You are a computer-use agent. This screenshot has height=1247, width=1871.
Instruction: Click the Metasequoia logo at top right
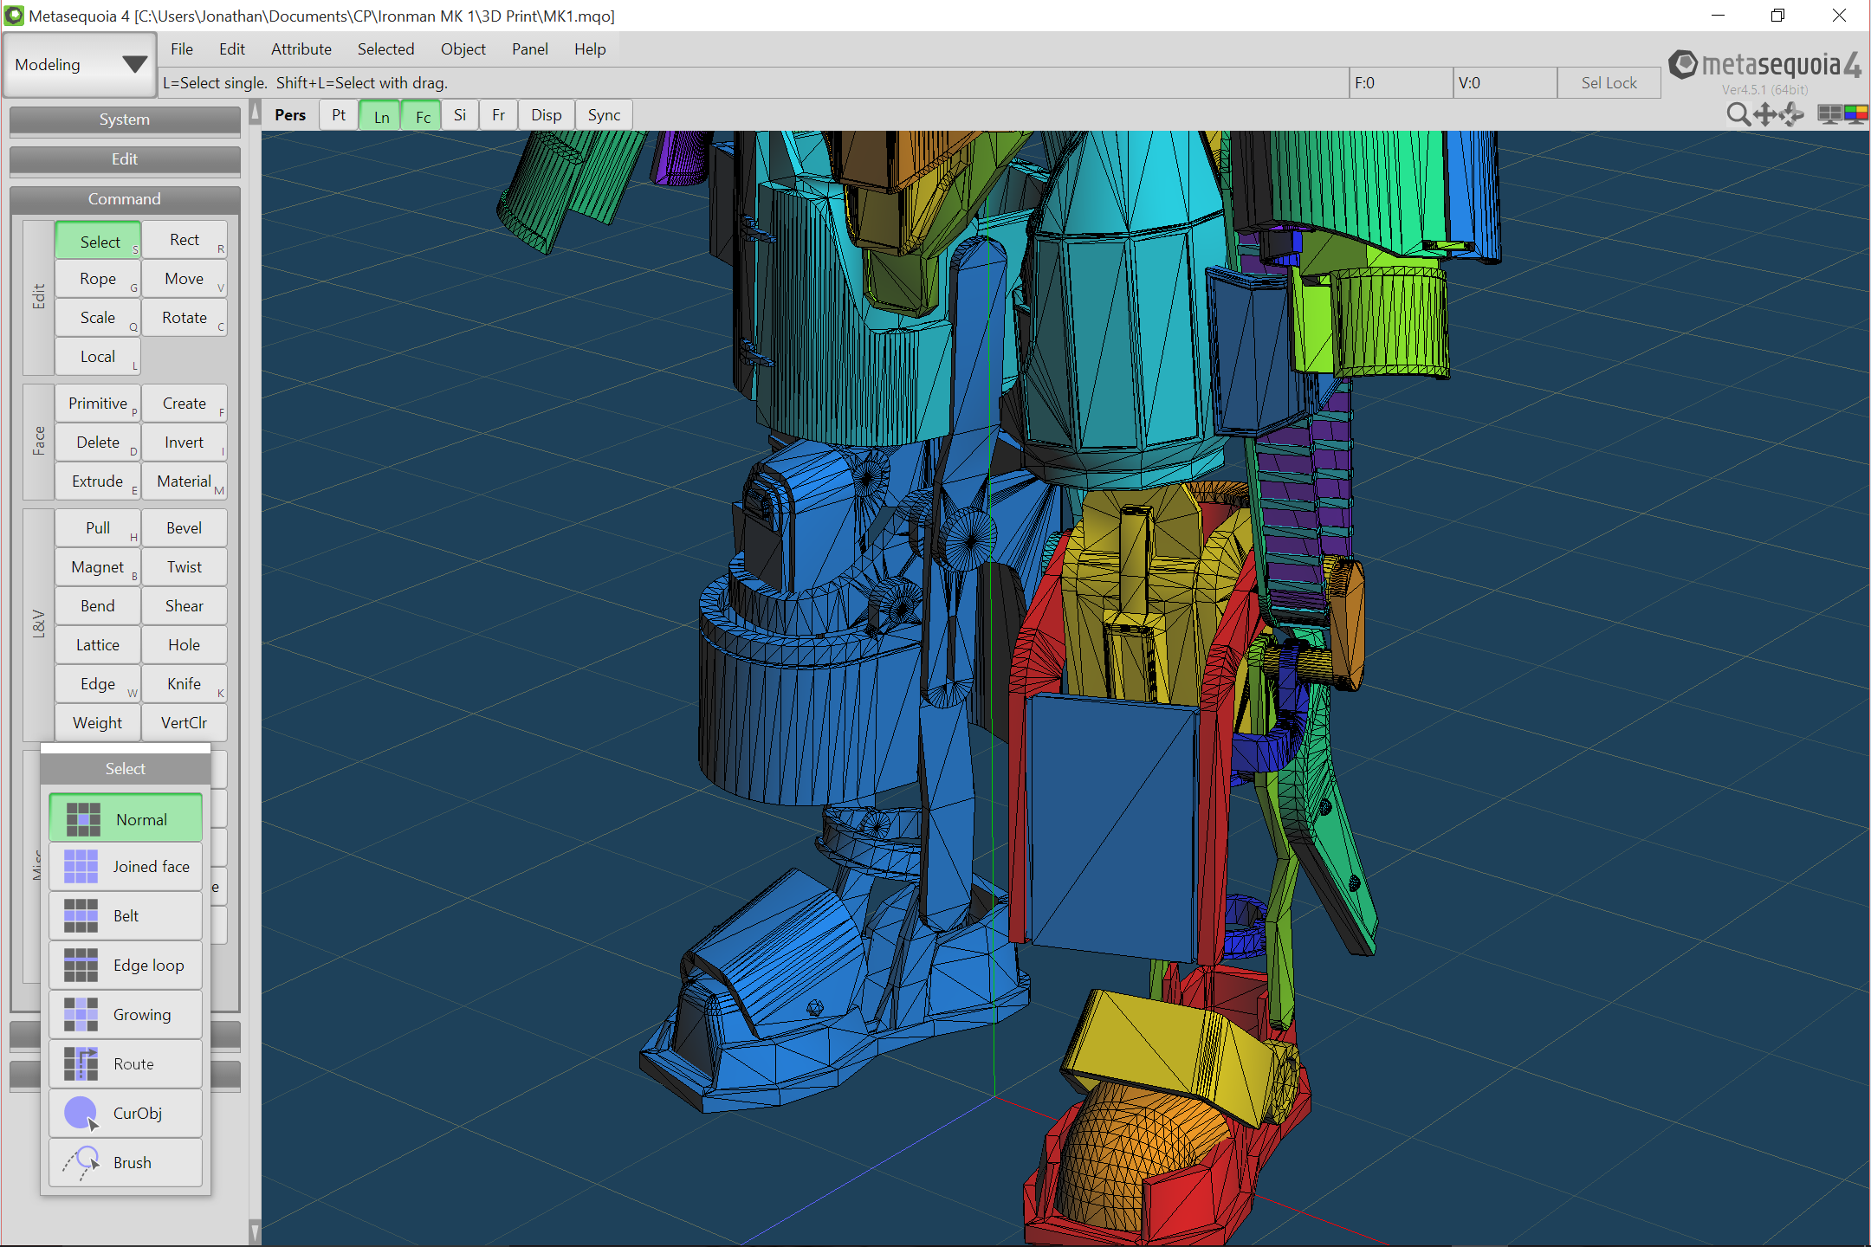(1764, 66)
